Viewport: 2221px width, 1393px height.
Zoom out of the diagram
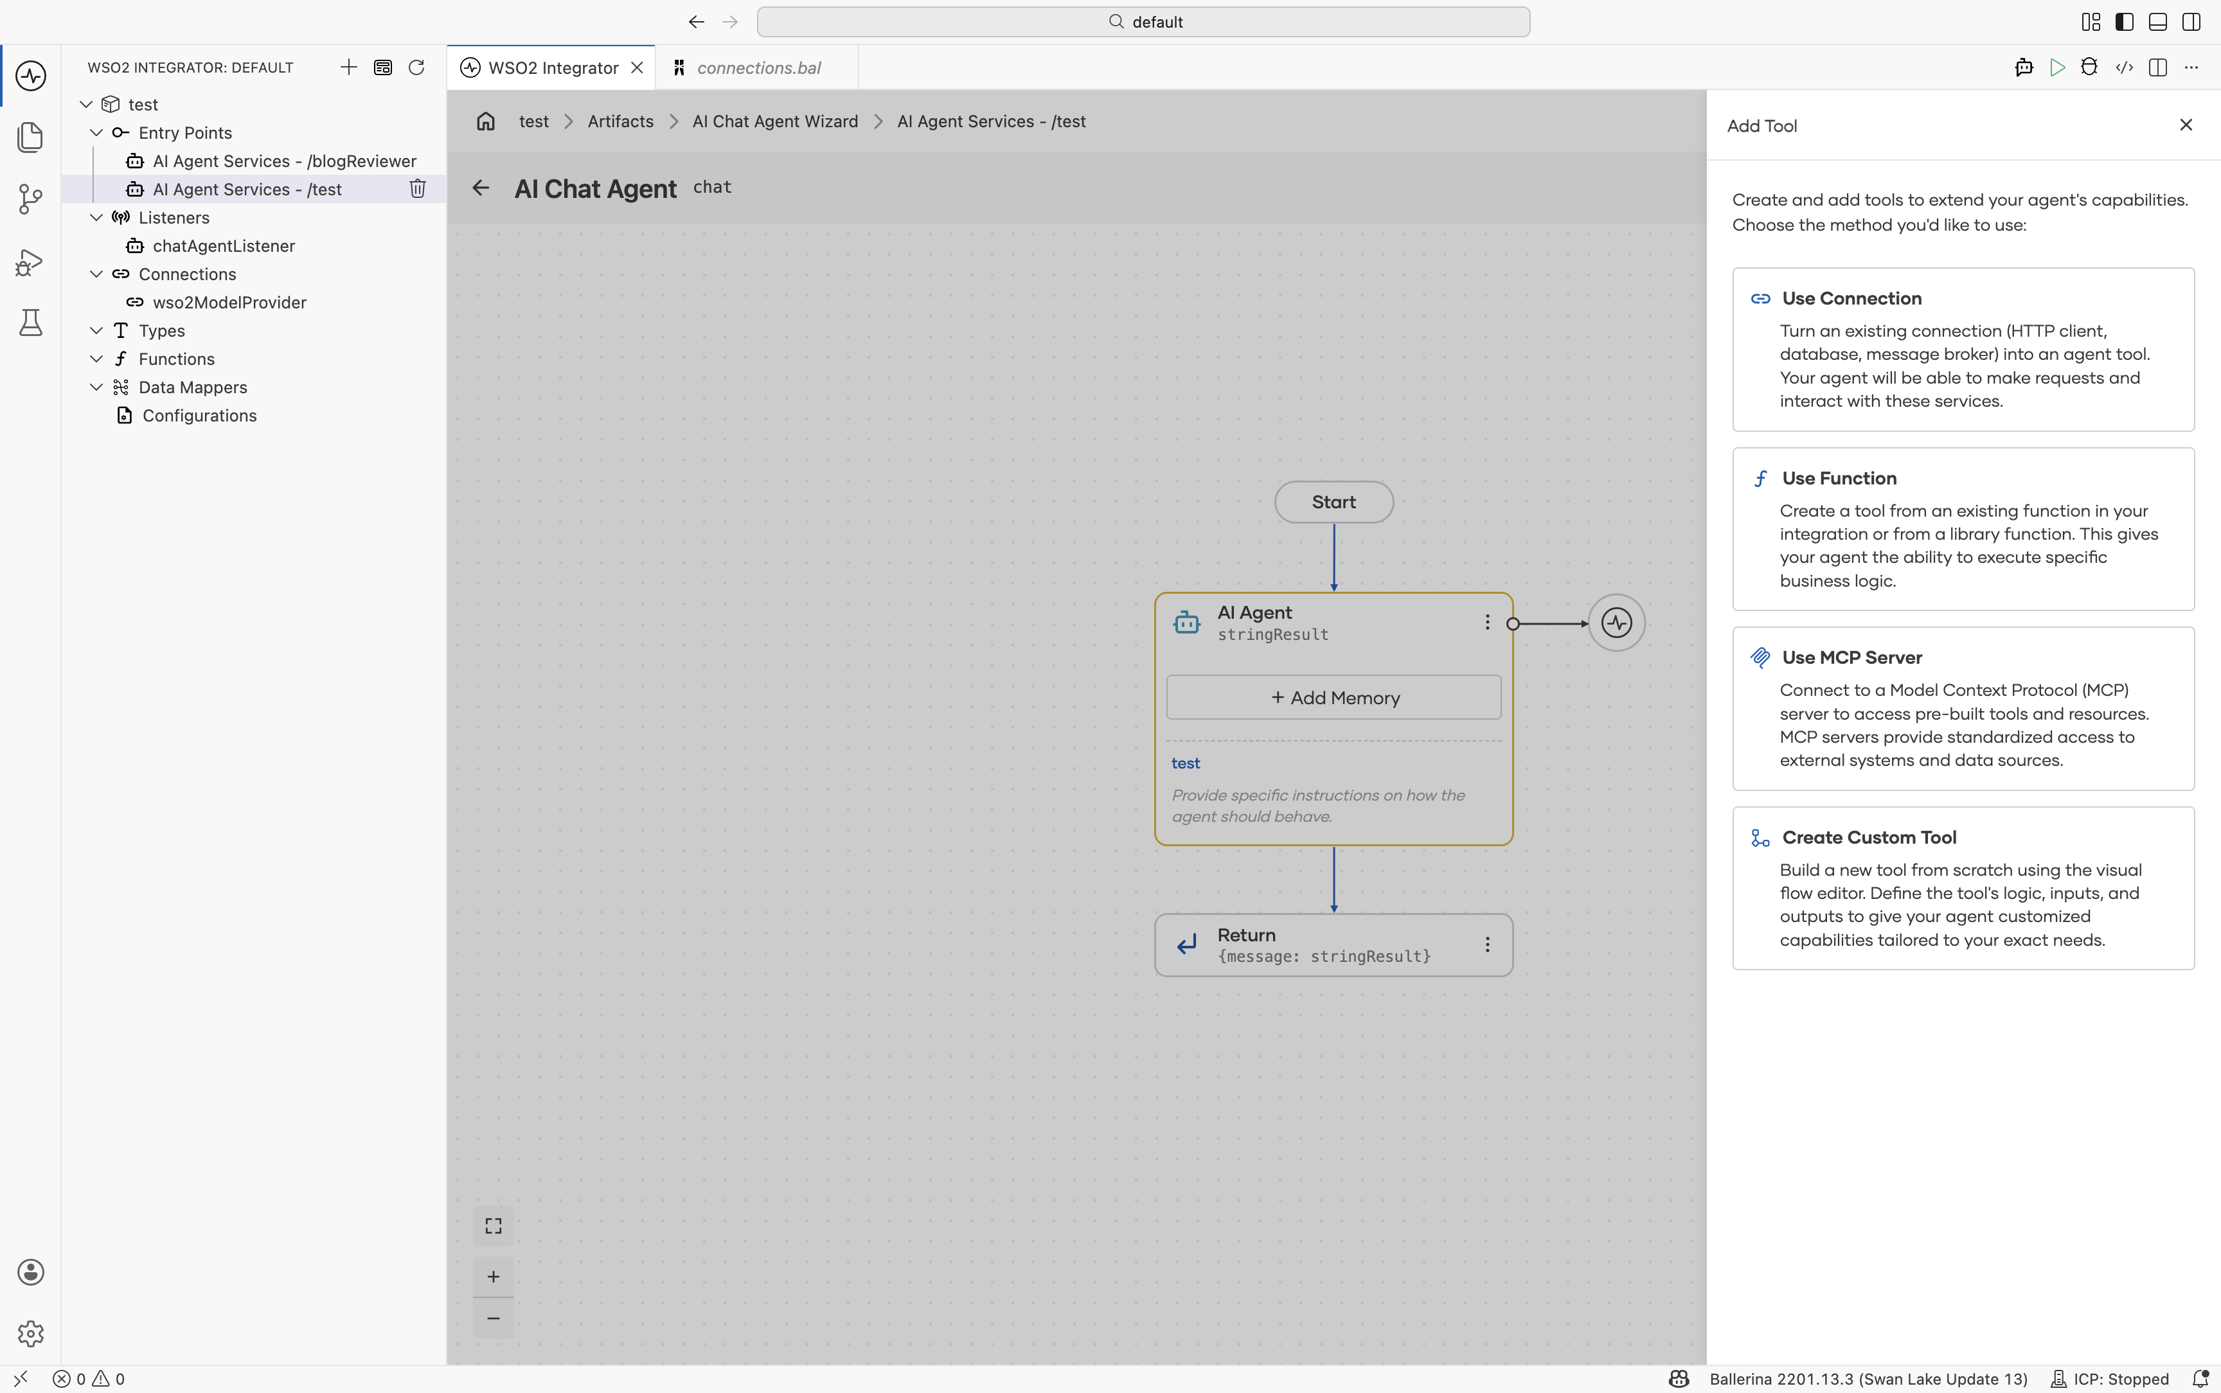[494, 1318]
